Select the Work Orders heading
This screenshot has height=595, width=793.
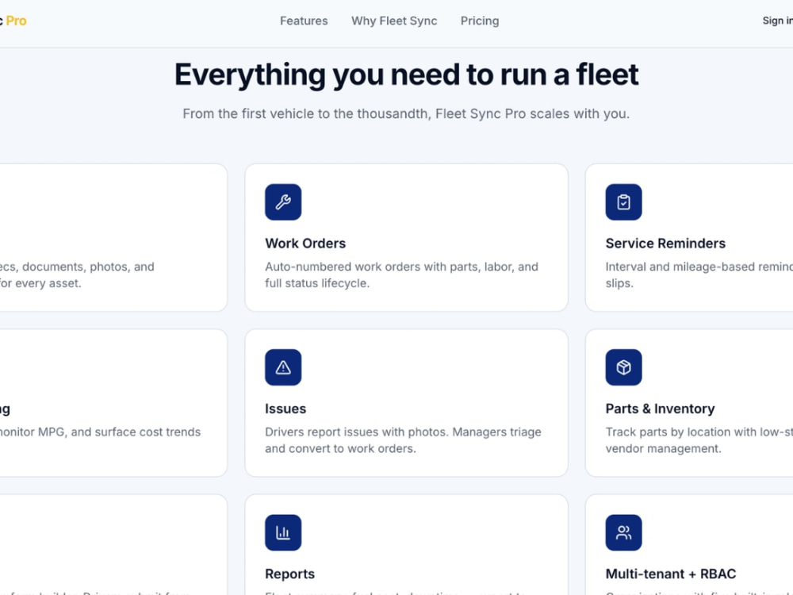coord(305,244)
